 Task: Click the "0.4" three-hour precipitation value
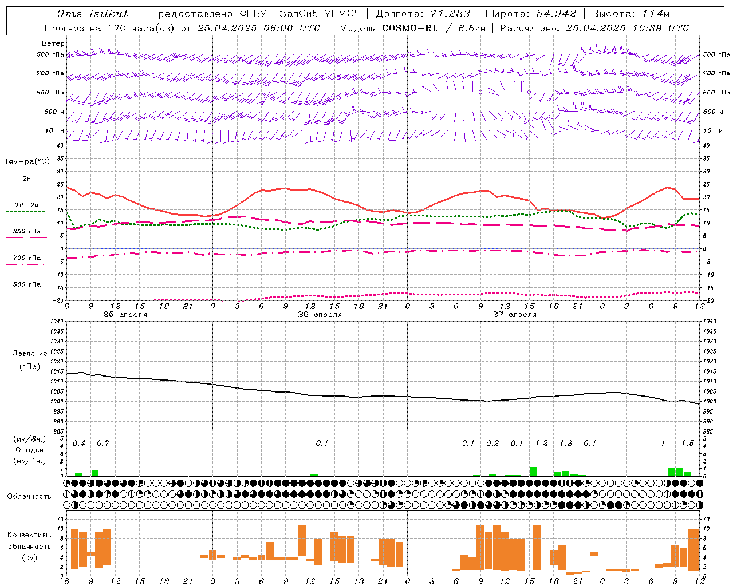click(x=79, y=444)
